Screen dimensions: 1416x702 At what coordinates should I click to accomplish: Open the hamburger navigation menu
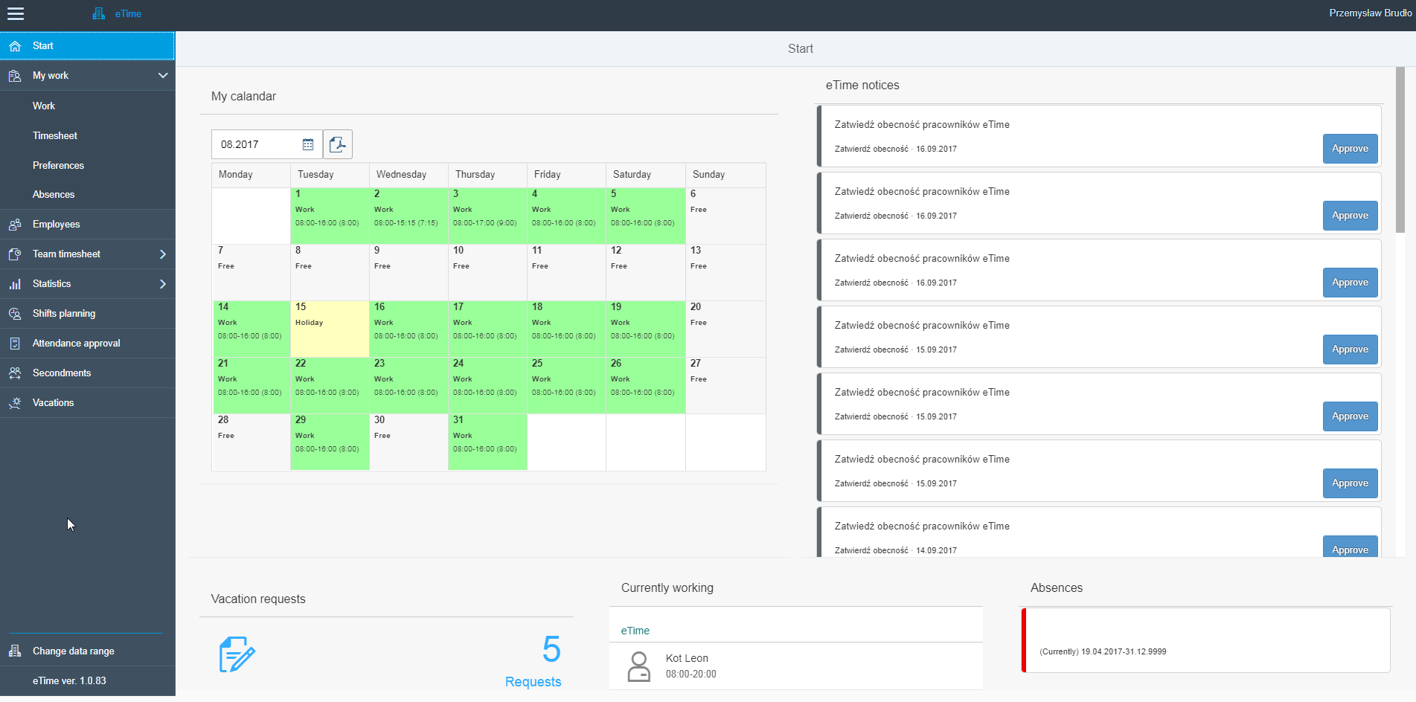coord(15,13)
